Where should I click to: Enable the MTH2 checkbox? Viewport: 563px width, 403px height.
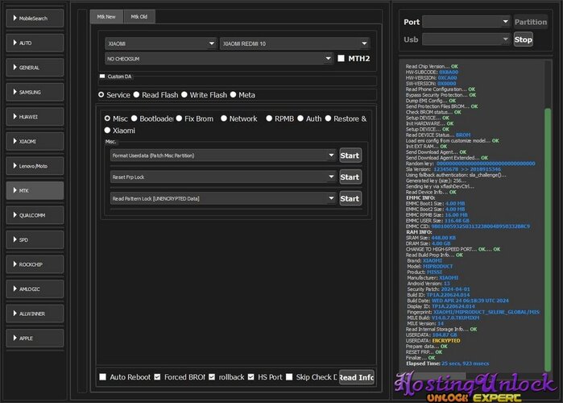342,58
